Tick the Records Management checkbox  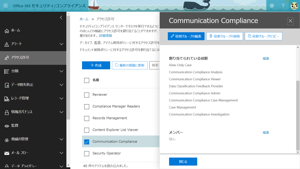coord(87,118)
